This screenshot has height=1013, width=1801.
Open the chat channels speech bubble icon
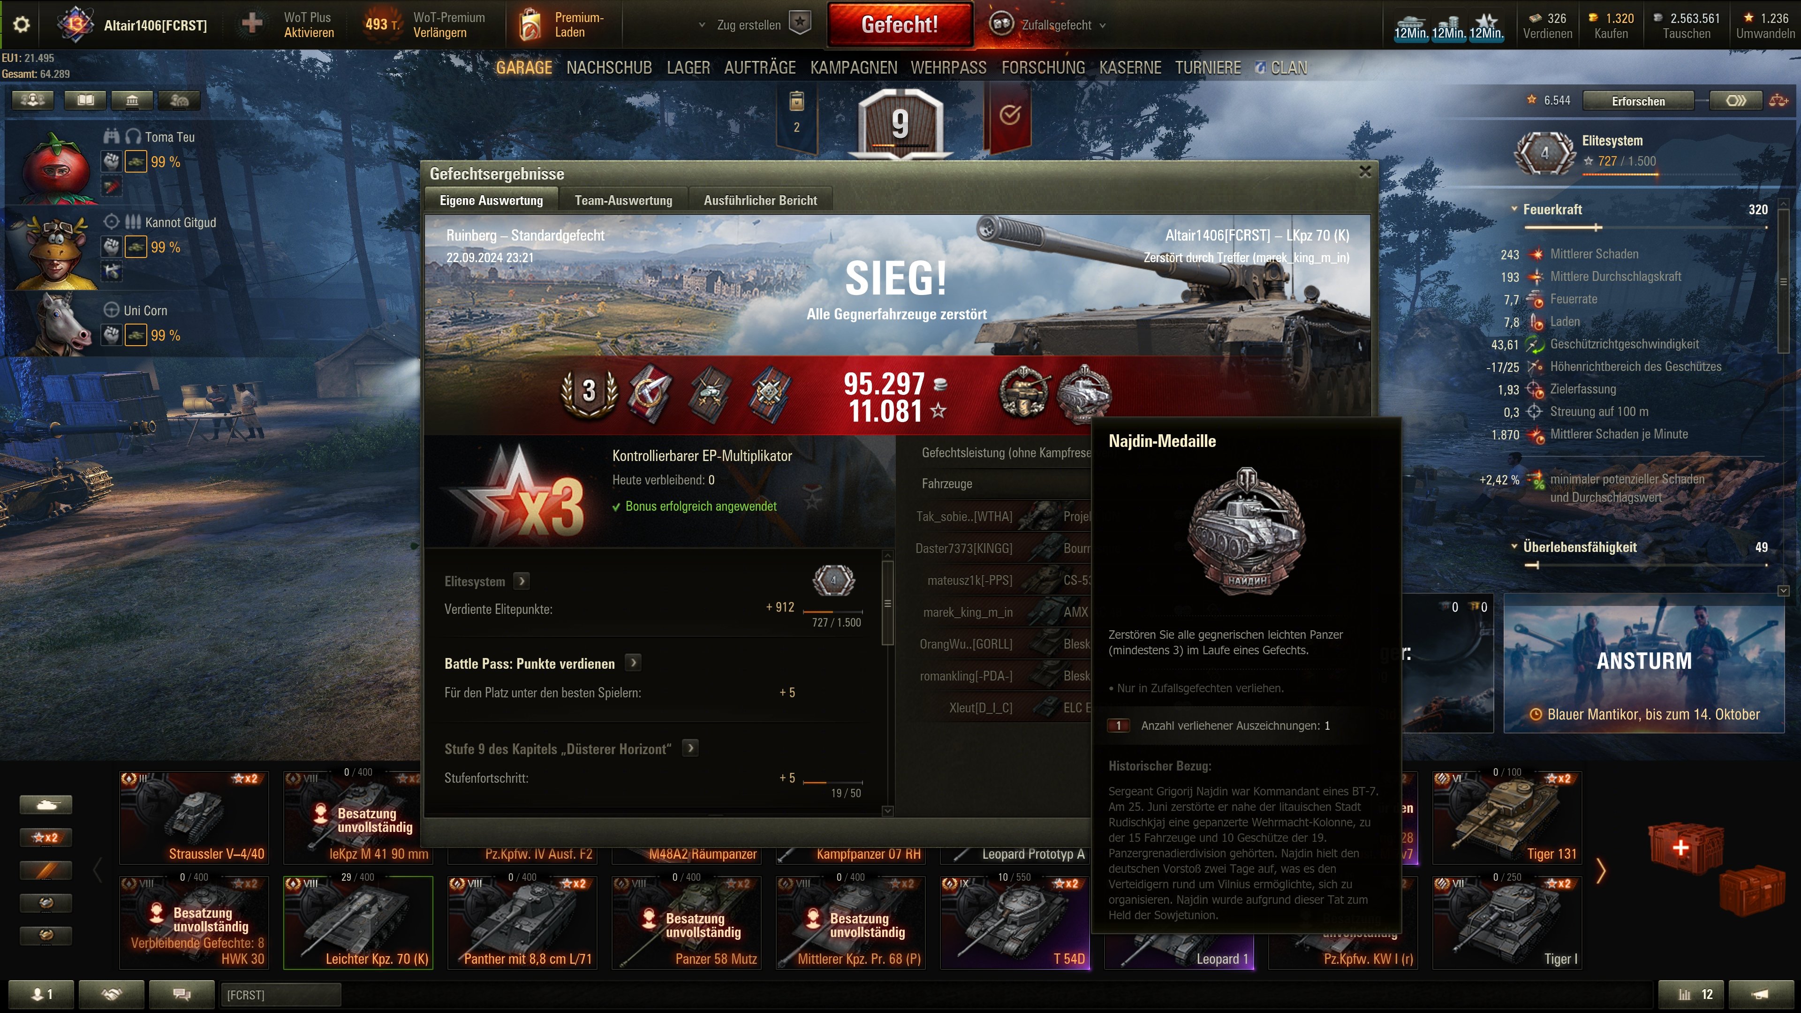[x=182, y=994]
